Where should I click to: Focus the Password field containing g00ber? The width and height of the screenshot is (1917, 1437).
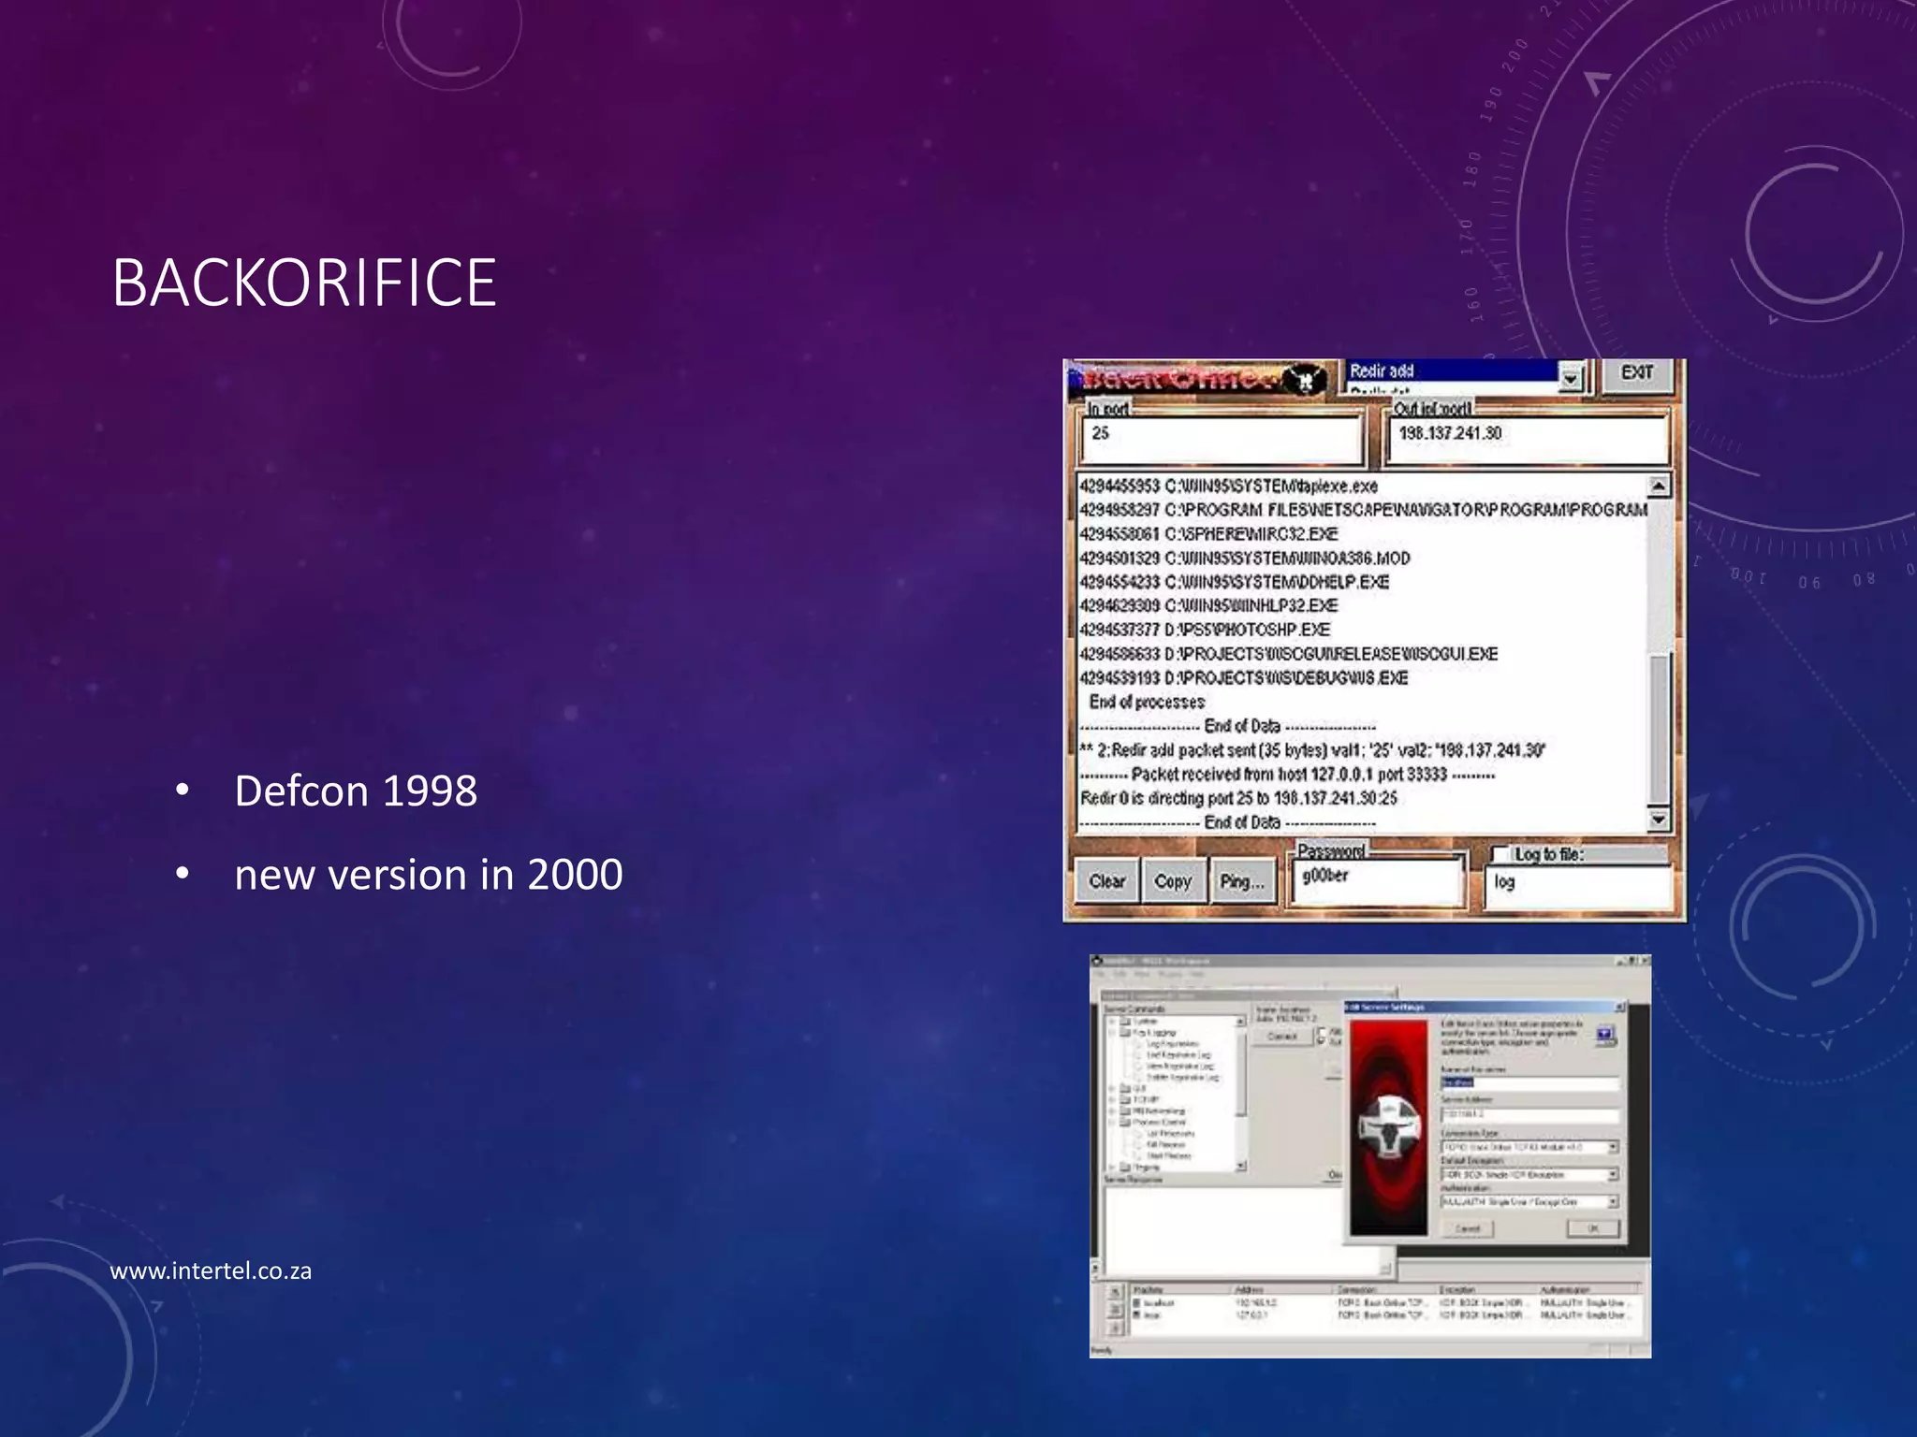point(1377,882)
